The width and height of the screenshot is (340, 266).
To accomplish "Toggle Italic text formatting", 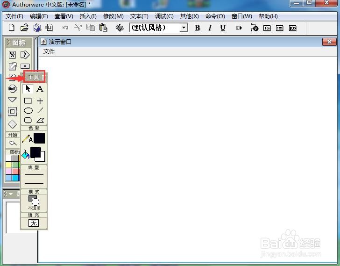I will coord(210,28).
